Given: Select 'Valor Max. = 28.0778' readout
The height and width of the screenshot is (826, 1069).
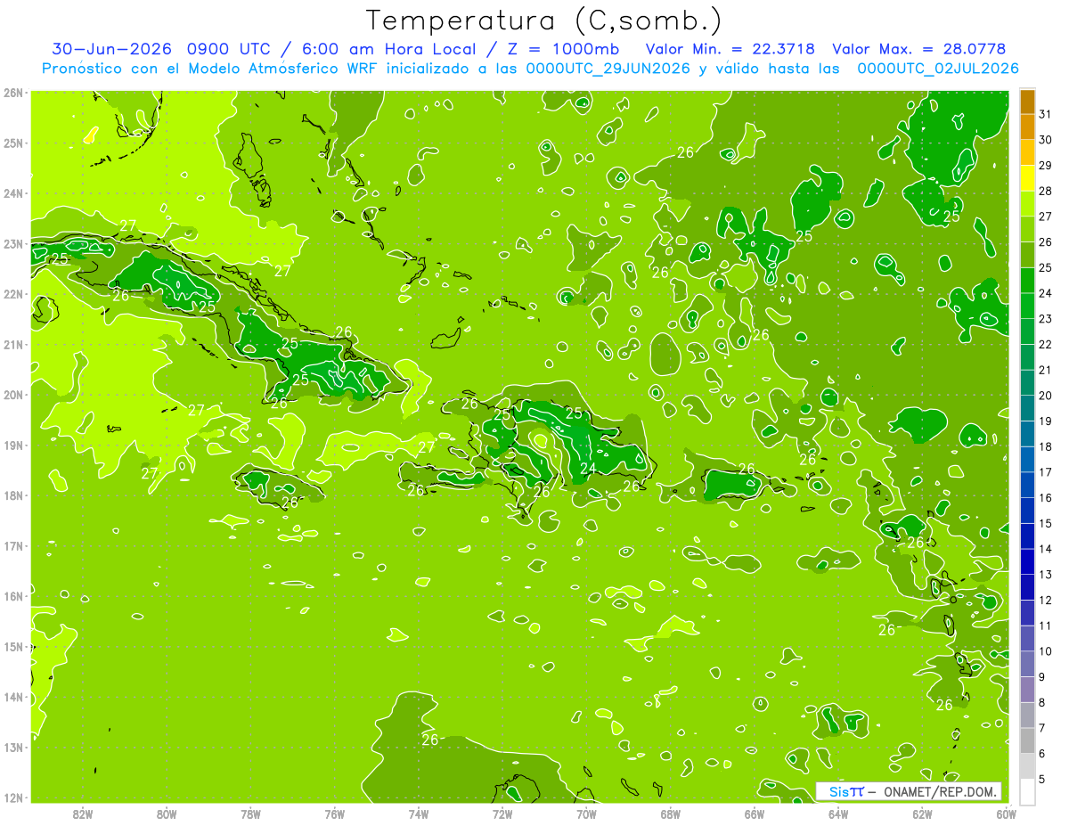Looking at the screenshot, I should click(x=919, y=49).
